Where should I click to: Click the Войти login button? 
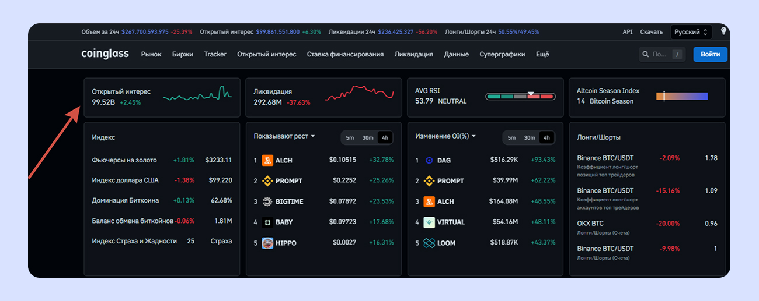pos(710,54)
